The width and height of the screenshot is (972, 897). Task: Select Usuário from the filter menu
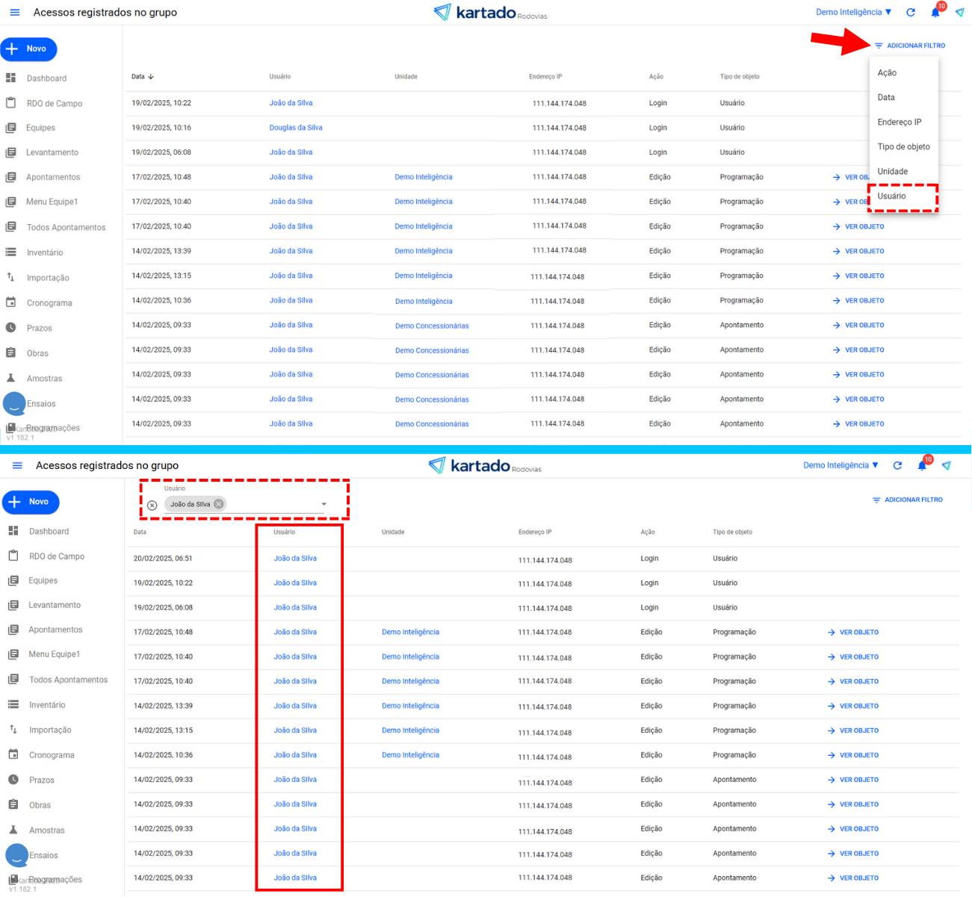pos(892,196)
